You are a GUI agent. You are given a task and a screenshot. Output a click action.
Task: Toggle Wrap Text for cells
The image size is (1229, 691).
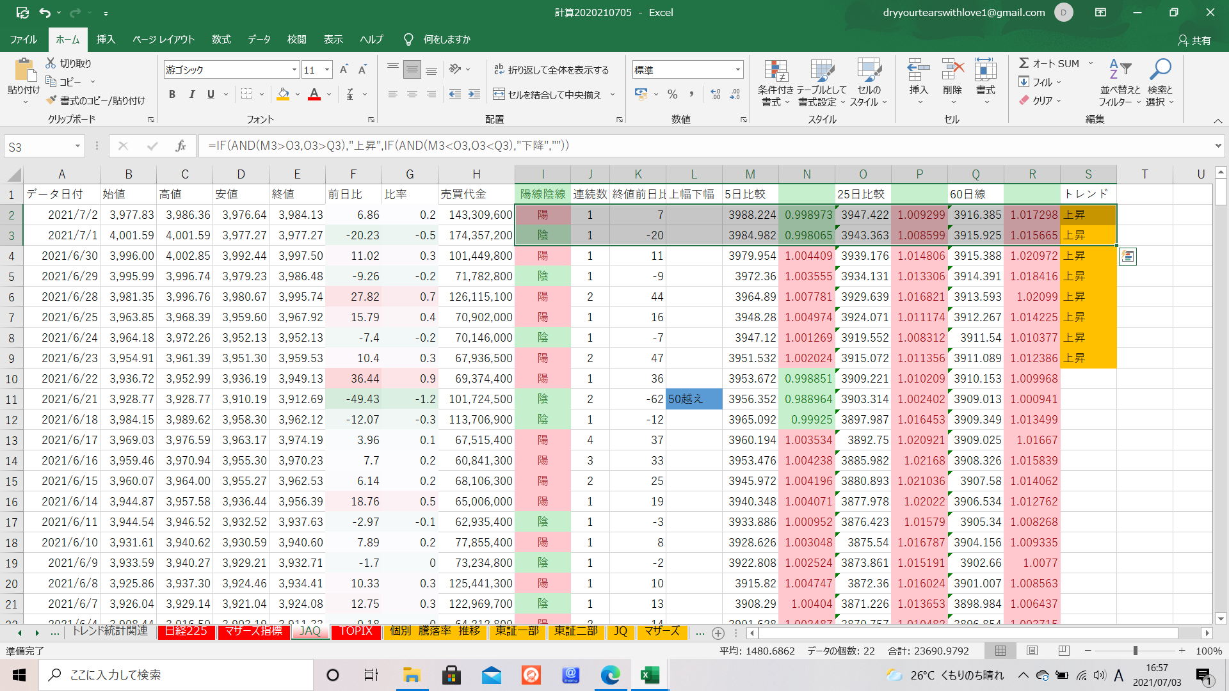[x=499, y=70]
